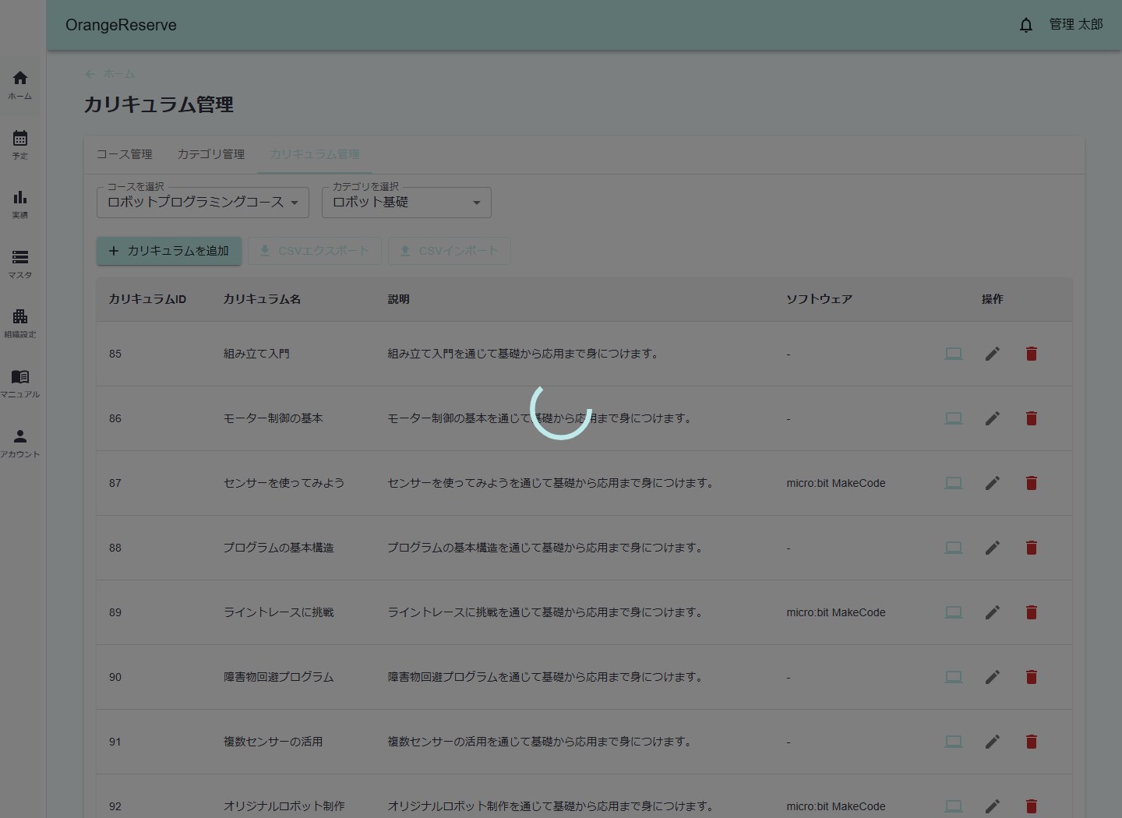Go to ホーム in sidebar

pyautogui.click(x=20, y=85)
